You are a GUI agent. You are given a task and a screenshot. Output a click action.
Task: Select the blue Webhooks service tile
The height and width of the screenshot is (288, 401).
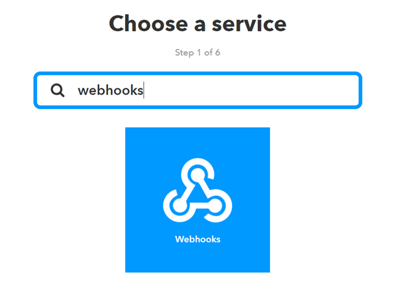(x=198, y=200)
